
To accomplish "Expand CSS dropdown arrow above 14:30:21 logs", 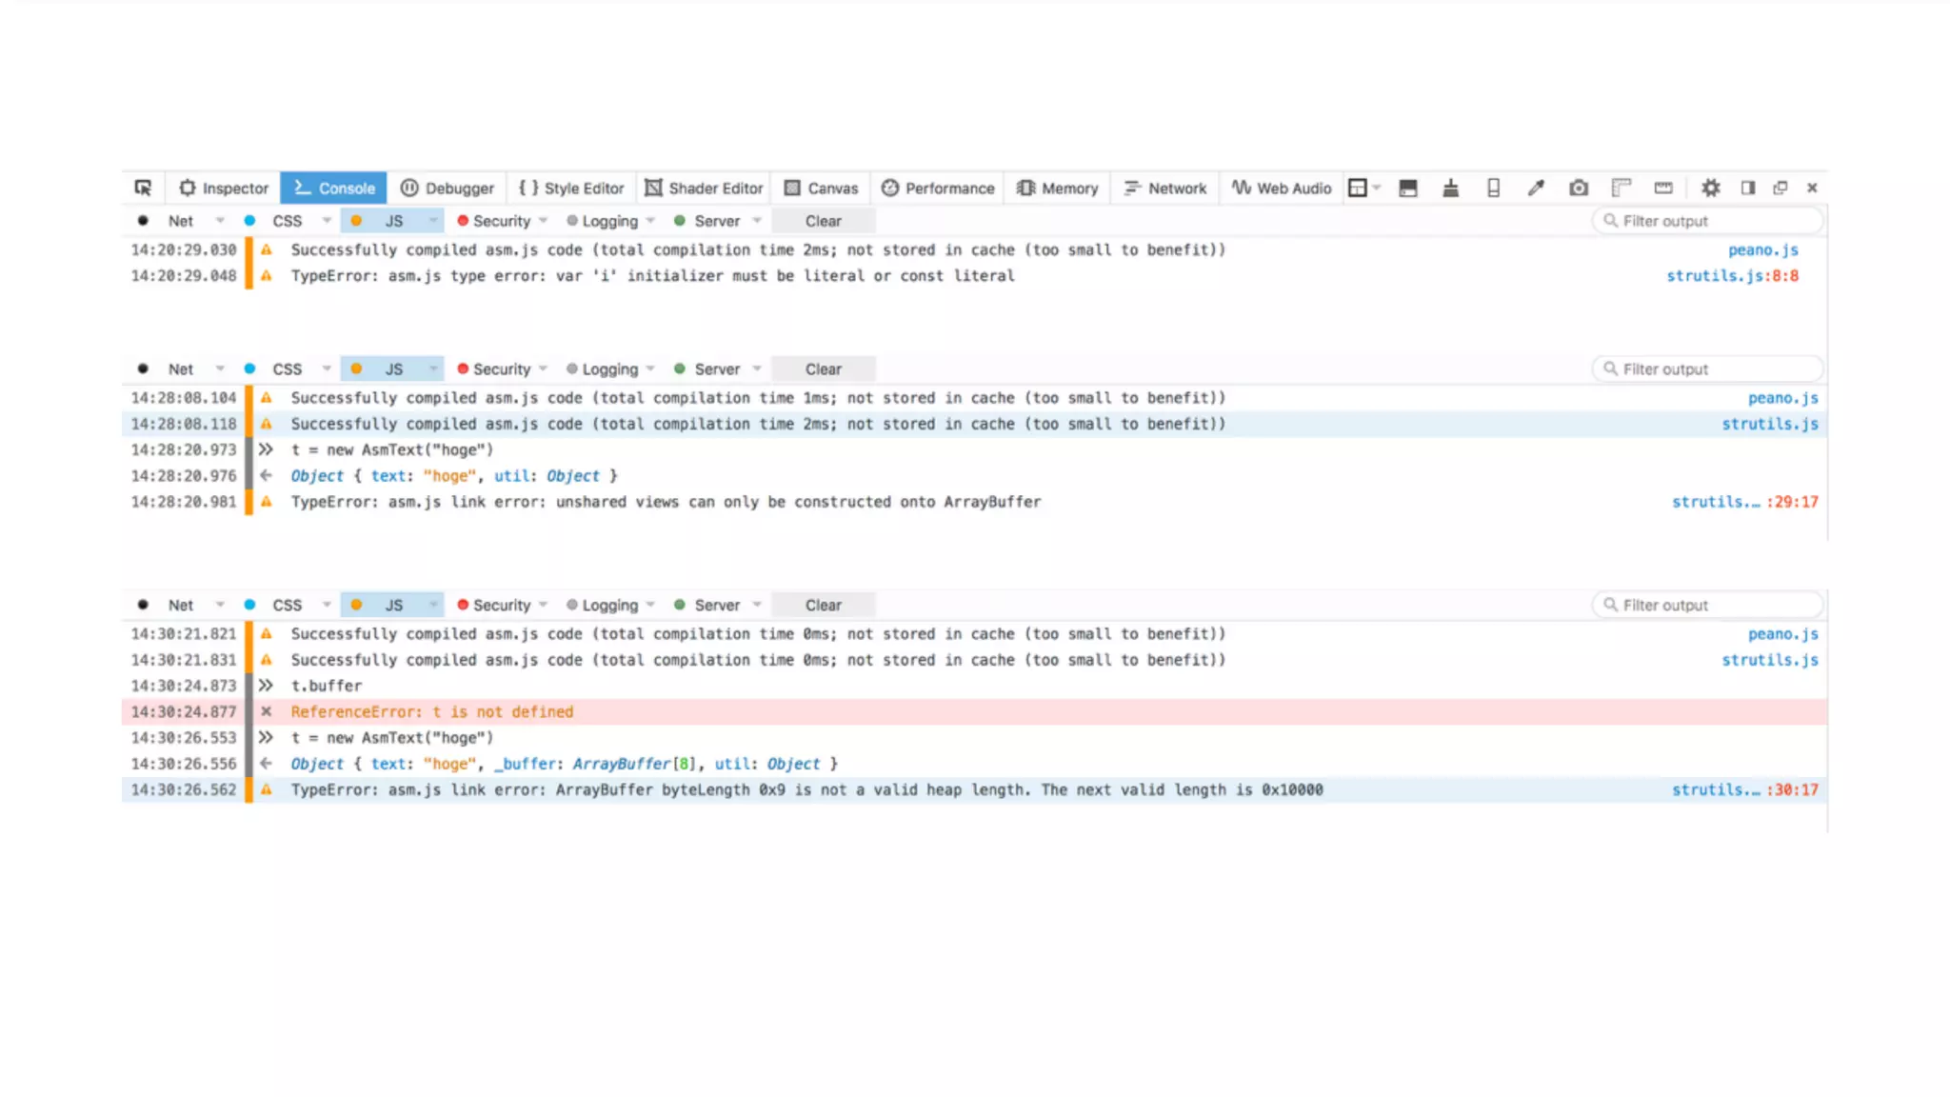I will (x=327, y=606).
